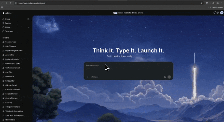Click the attach icon left of Figma
The width and height of the screenshot is (224, 122).
[x=88, y=77]
